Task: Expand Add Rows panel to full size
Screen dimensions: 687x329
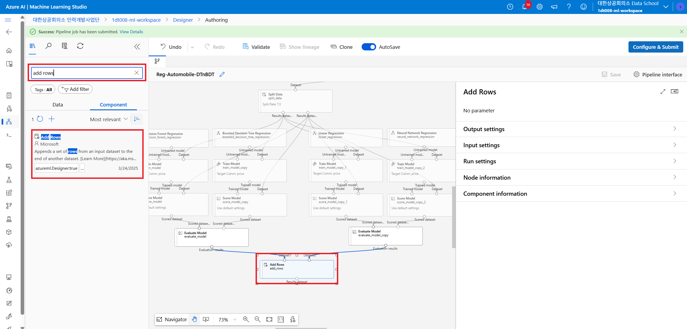Action: coord(663,92)
